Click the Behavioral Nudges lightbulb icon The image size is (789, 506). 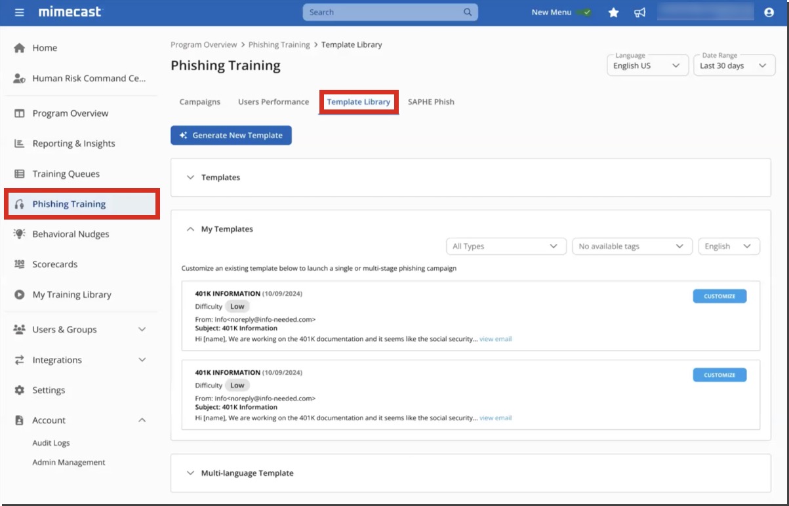[20, 234]
